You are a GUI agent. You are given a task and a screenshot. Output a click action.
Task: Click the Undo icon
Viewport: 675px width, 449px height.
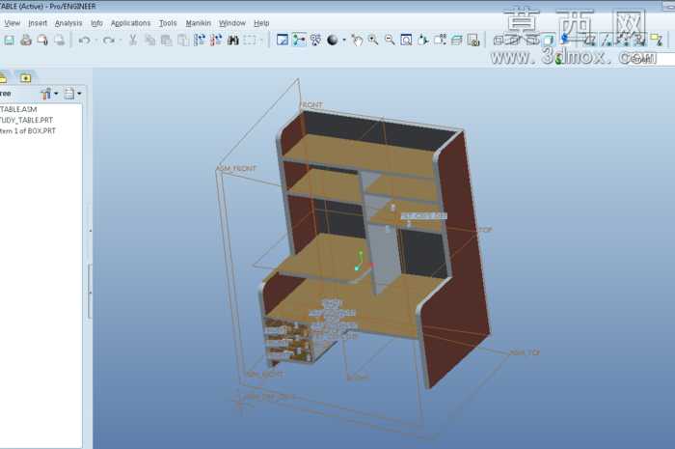tap(85, 41)
